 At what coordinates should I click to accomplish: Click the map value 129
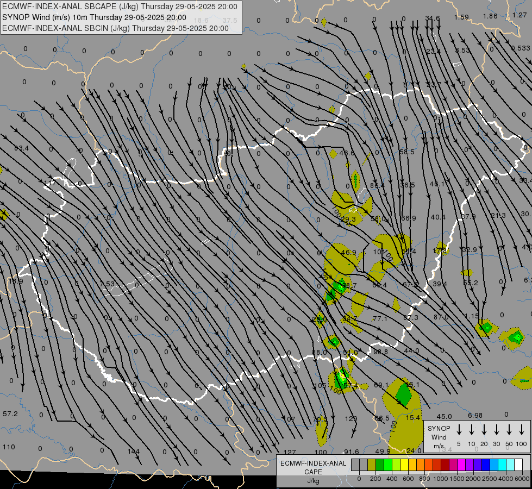[x=351, y=419]
